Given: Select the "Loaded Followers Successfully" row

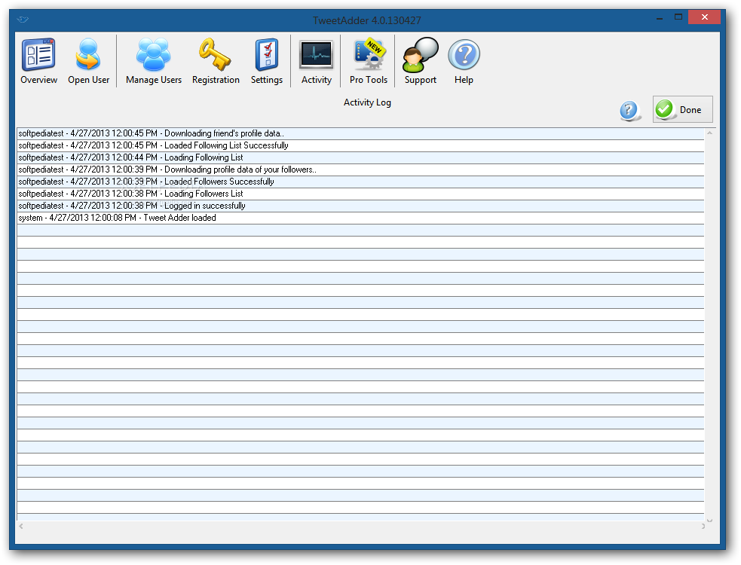Looking at the screenshot, I should click(360, 182).
